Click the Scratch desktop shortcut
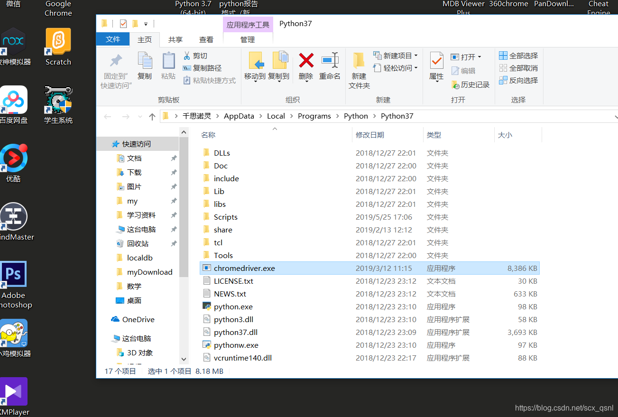The image size is (618, 417). click(58, 46)
